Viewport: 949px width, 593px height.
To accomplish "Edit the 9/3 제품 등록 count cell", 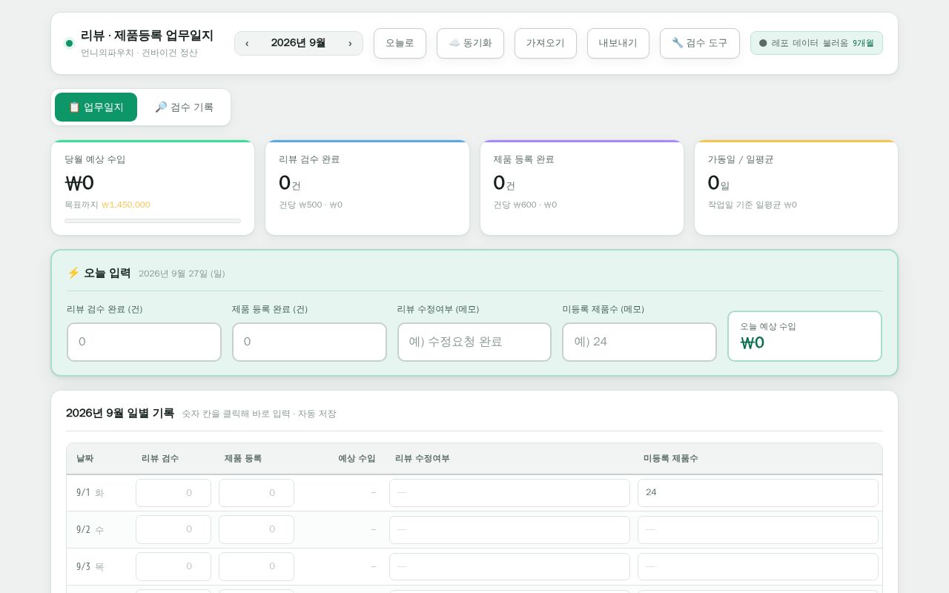I will coord(257,567).
